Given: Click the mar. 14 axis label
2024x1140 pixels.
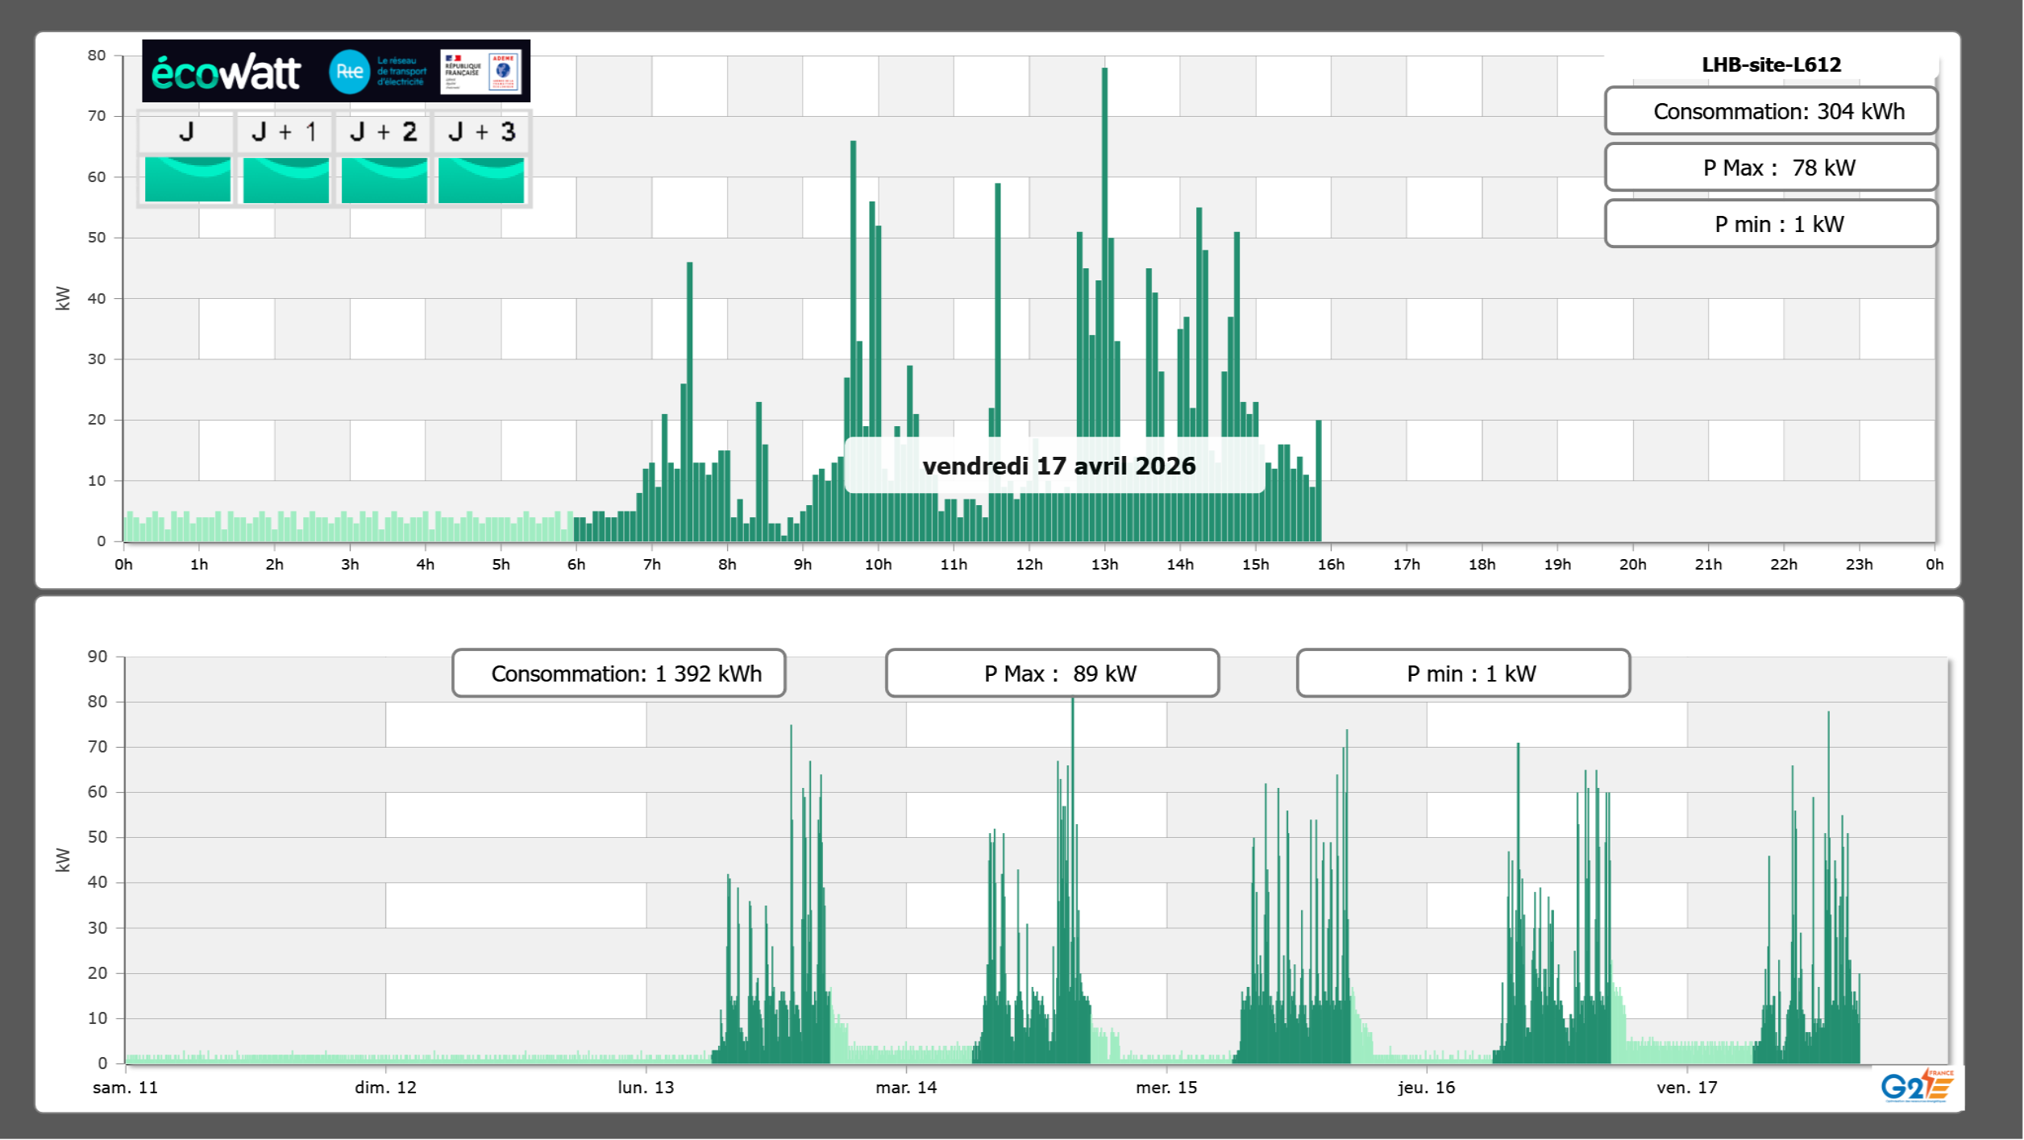Looking at the screenshot, I should (x=906, y=1088).
